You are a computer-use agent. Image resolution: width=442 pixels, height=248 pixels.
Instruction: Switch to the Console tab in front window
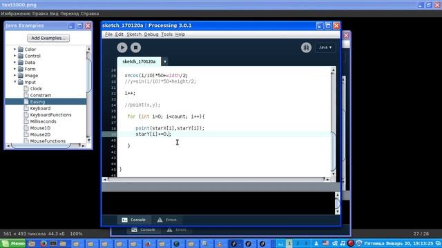pos(133,220)
